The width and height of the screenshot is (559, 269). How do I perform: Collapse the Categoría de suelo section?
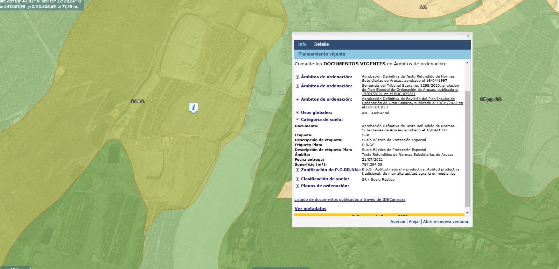(x=297, y=120)
